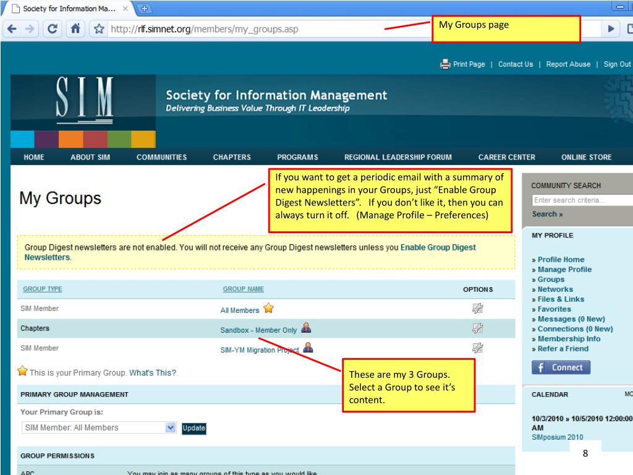The width and height of the screenshot is (633, 475).
Task: Click the Print Page link
Action: click(469, 64)
